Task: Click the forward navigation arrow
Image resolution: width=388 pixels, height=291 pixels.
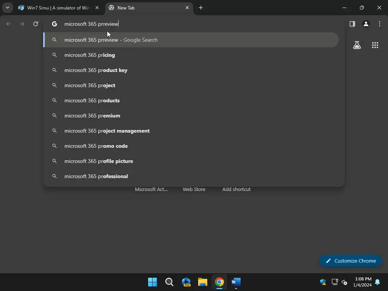Action: (x=22, y=24)
